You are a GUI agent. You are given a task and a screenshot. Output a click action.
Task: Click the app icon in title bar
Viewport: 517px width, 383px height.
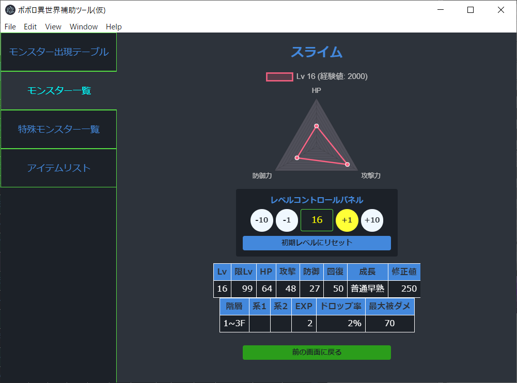pos(10,10)
